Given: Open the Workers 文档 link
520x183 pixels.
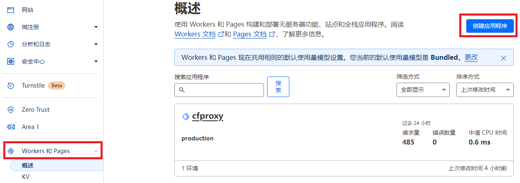Looking at the screenshot, I should [x=195, y=34].
